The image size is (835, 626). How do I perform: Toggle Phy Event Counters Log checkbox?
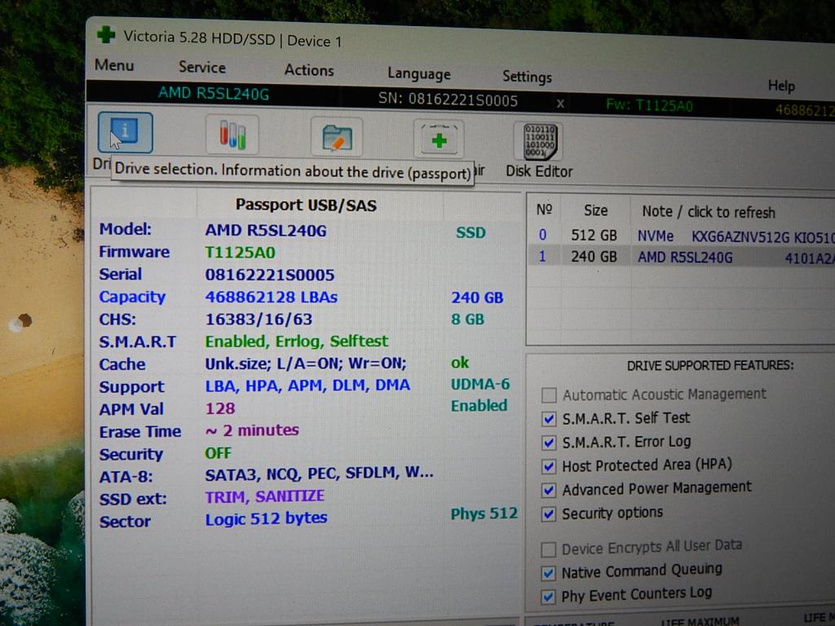coord(547,596)
